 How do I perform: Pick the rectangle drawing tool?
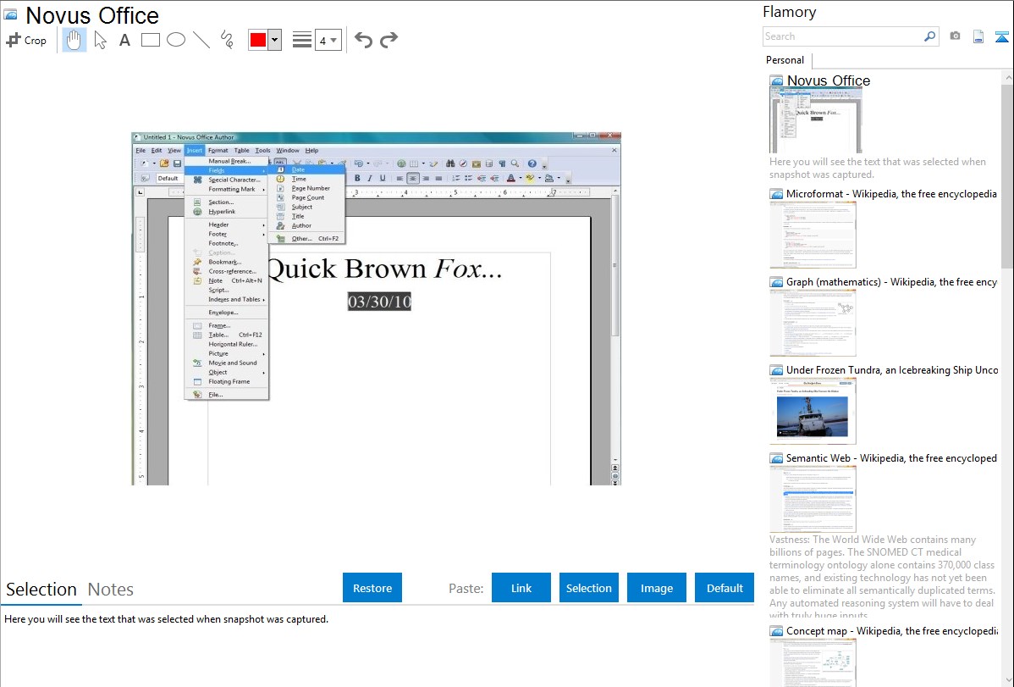tap(150, 40)
